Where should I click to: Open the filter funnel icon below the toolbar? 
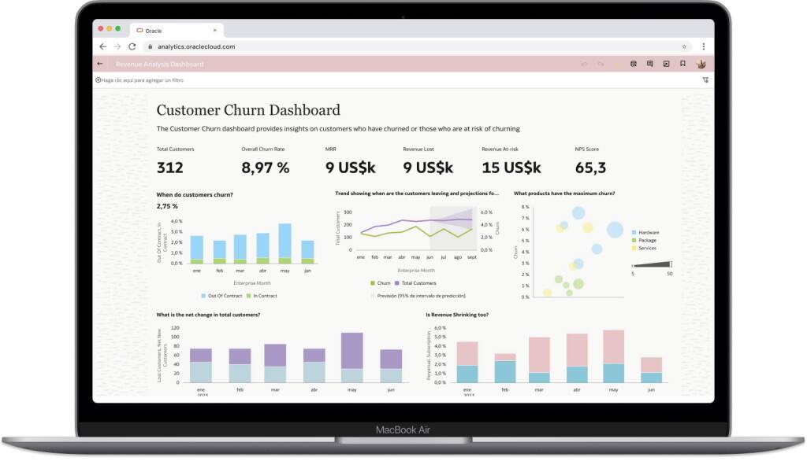[x=705, y=79]
